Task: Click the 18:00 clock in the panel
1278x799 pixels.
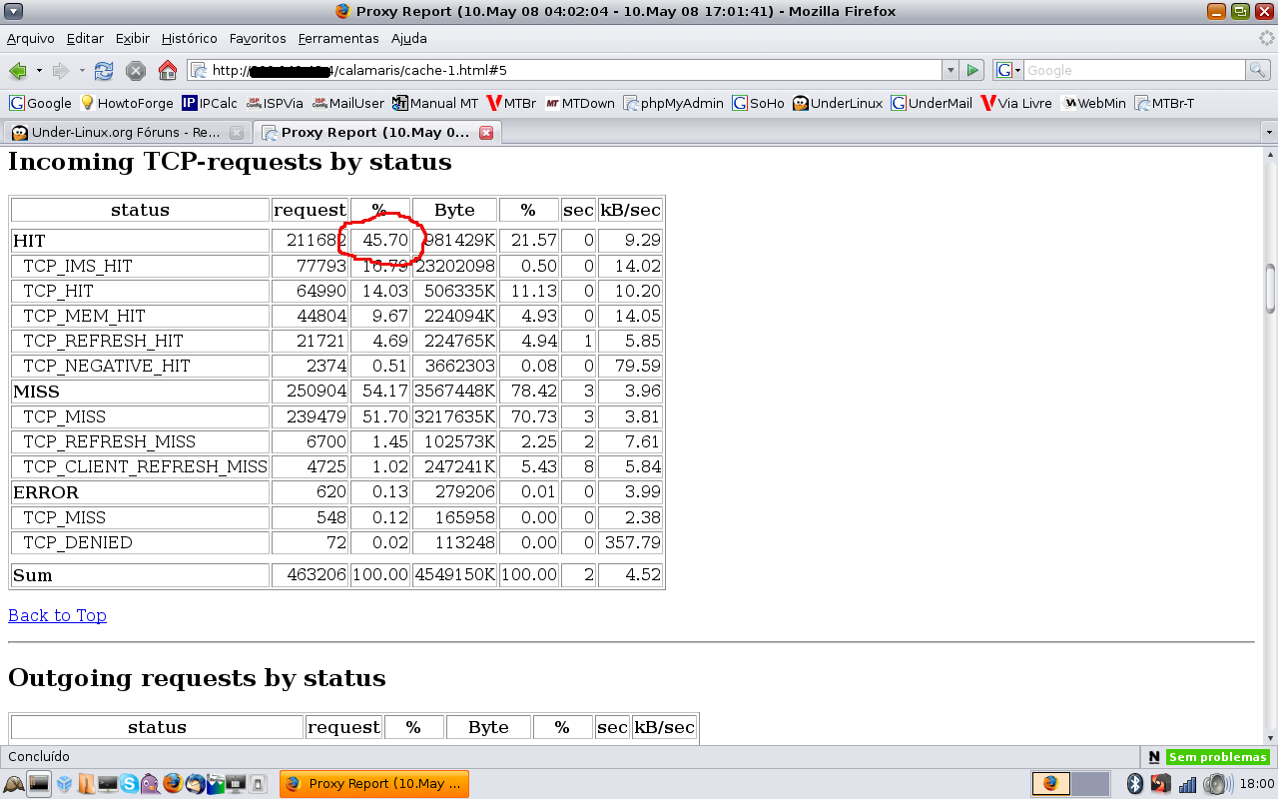Action: 1256,784
